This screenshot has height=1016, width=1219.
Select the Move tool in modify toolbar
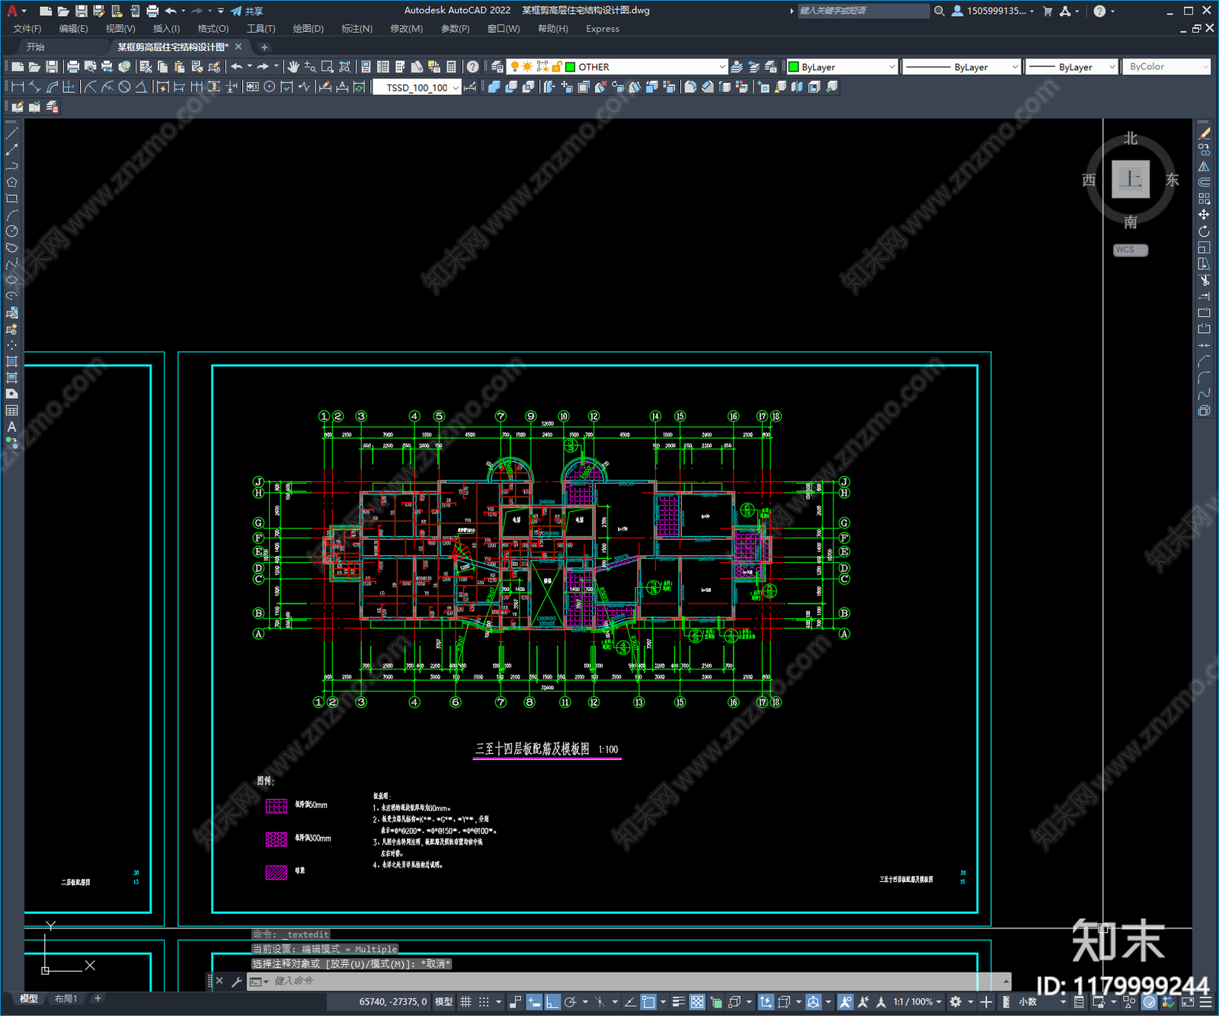pyautogui.click(x=1204, y=215)
